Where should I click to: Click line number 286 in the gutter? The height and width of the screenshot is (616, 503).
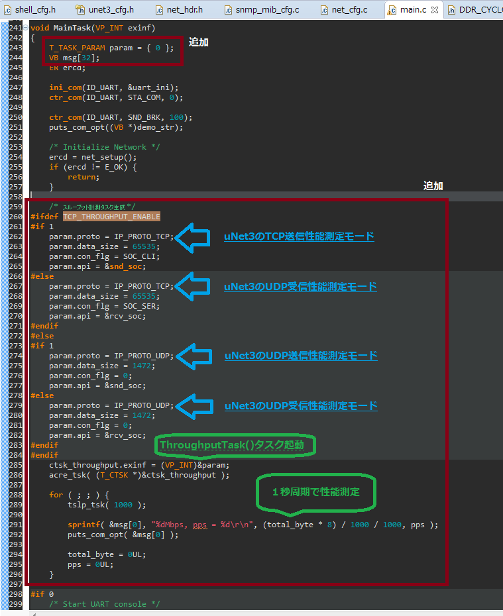[15, 475]
